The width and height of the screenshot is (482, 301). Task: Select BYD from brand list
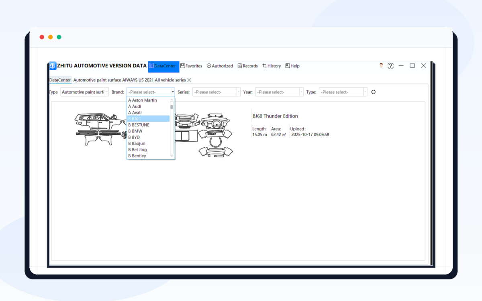[149, 137]
